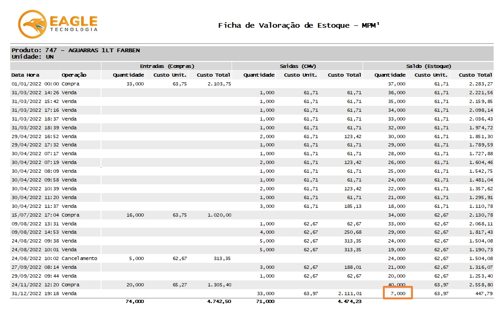Click the Saldo (Estoque) group header

[428, 66]
